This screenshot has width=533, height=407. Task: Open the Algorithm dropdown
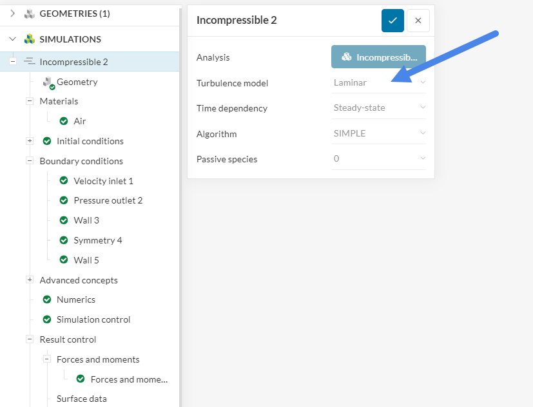[378, 133]
